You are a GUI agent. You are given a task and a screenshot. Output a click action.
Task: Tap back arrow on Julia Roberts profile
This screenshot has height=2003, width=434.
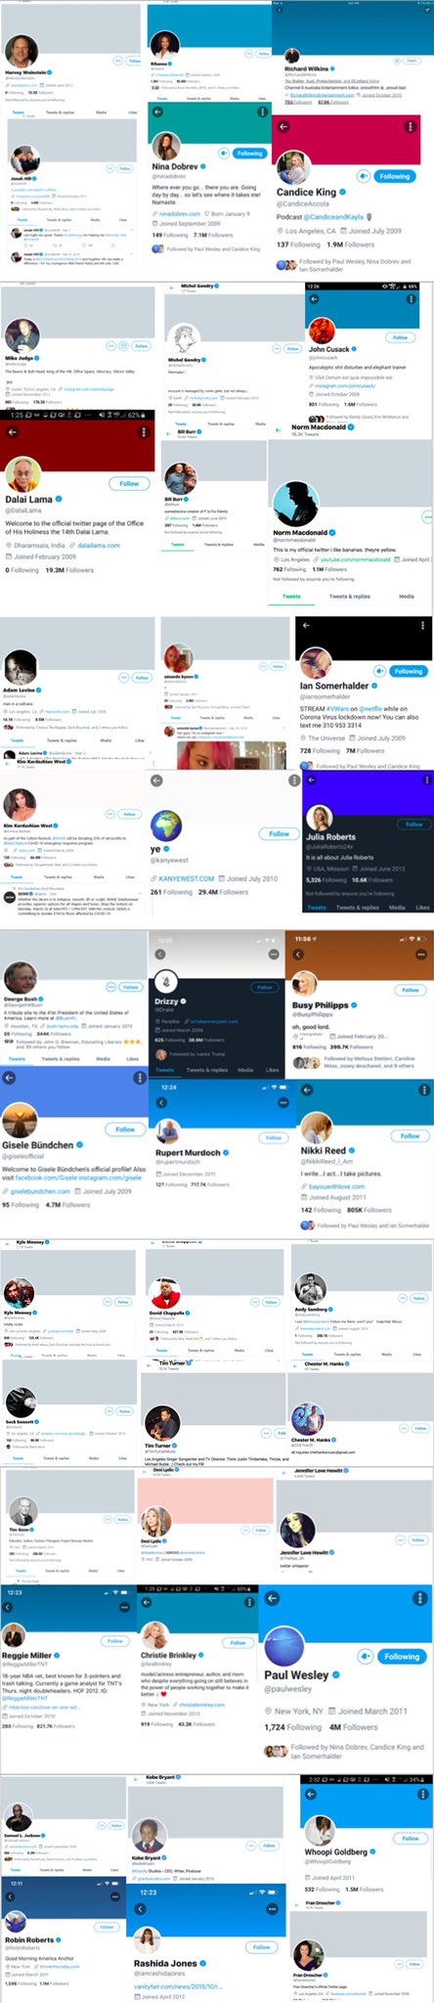coord(310,781)
